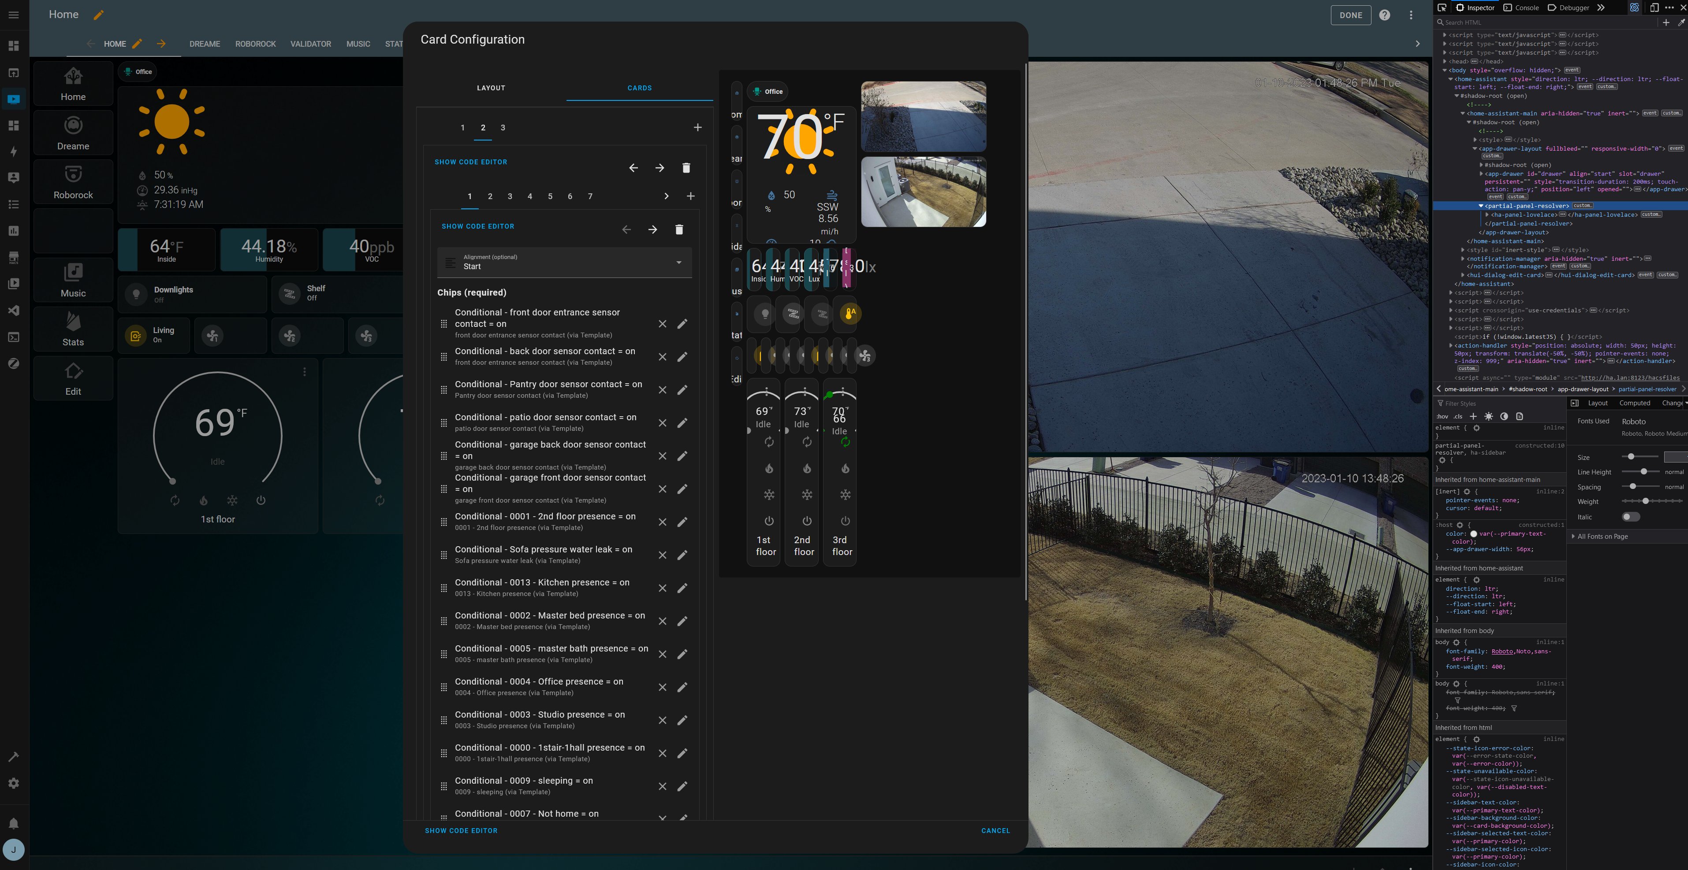Remove the Pantry door sensor contact chip
Image resolution: width=1688 pixels, height=870 pixels.
point(663,389)
